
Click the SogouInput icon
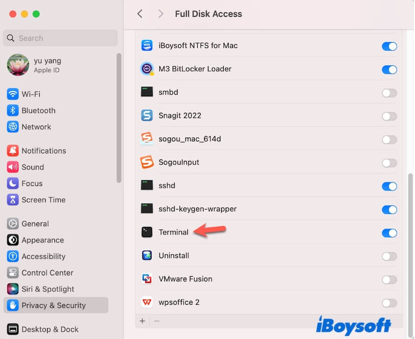click(x=147, y=162)
